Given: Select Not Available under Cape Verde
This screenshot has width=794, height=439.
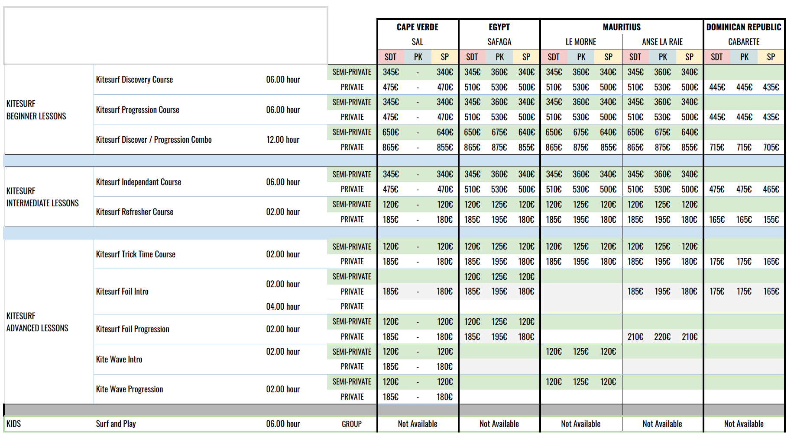Looking at the screenshot, I should pos(418,424).
